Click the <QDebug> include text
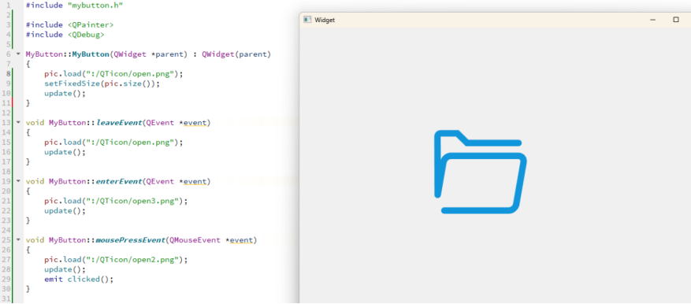This screenshot has width=691, height=304. tap(86, 35)
